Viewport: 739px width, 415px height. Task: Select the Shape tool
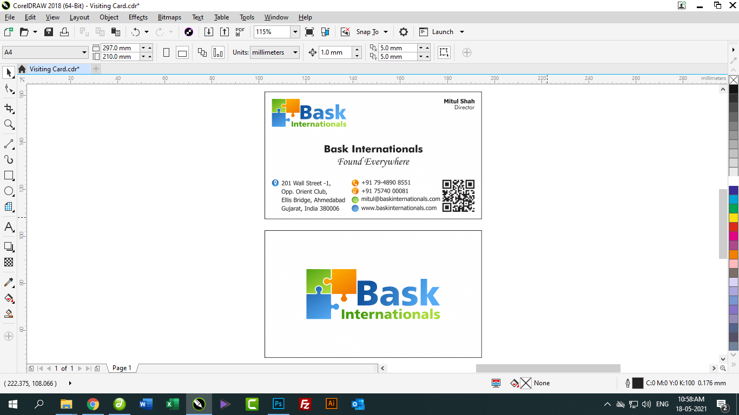point(9,89)
